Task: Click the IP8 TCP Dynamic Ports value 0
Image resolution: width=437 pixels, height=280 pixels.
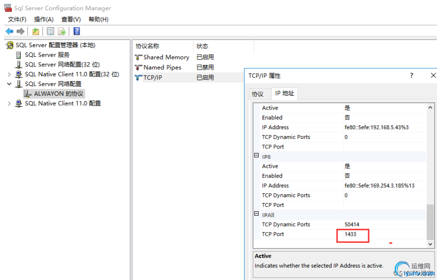Action: point(346,195)
